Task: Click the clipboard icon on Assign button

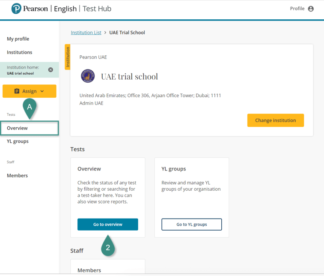Action: (x=17, y=91)
